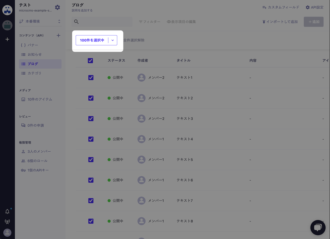Open the フィルター filter options
Image resolution: width=330 pixels, height=239 pixels.
pyautogui.click(x=150, y=22)
